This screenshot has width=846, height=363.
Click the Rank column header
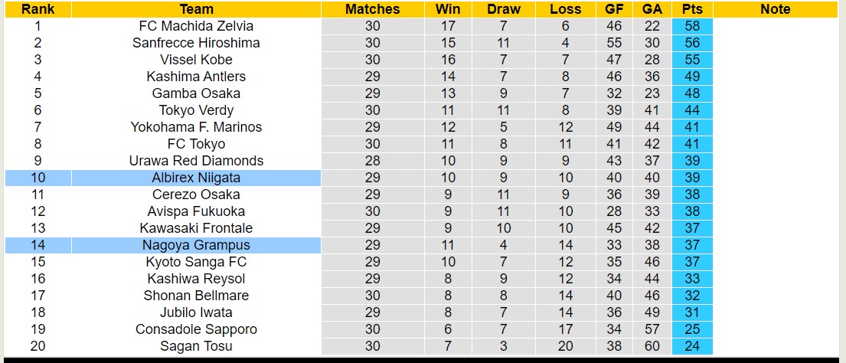(x=38, y=9)
